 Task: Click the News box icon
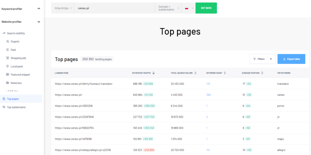coord(8,83)
